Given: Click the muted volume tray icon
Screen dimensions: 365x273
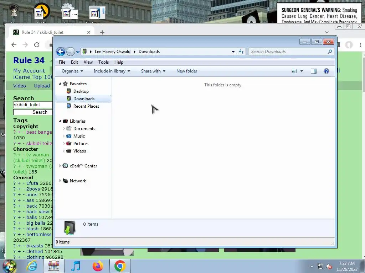Looking at the screenshot, I should (329, 267).
